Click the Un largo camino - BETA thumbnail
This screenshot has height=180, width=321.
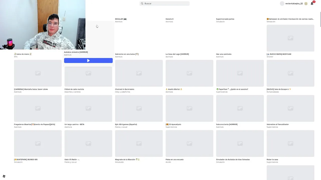pos(88,108)
